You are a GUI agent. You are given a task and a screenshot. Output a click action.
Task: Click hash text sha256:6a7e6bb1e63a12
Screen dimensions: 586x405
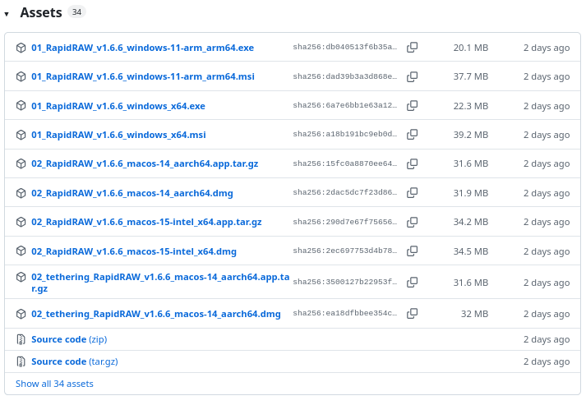coord(344,105)
